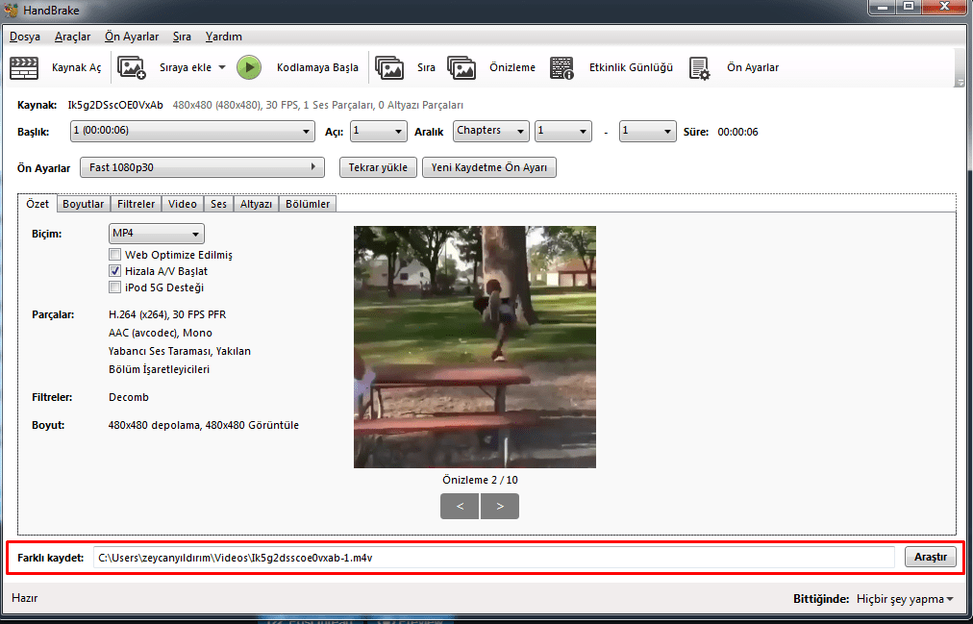Screen dimensions: 973x624
Task: Open the Dosya menu
Action: coord(25,37)
